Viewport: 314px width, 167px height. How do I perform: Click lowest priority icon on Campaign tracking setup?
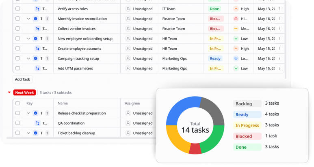(x=236, y=59)
